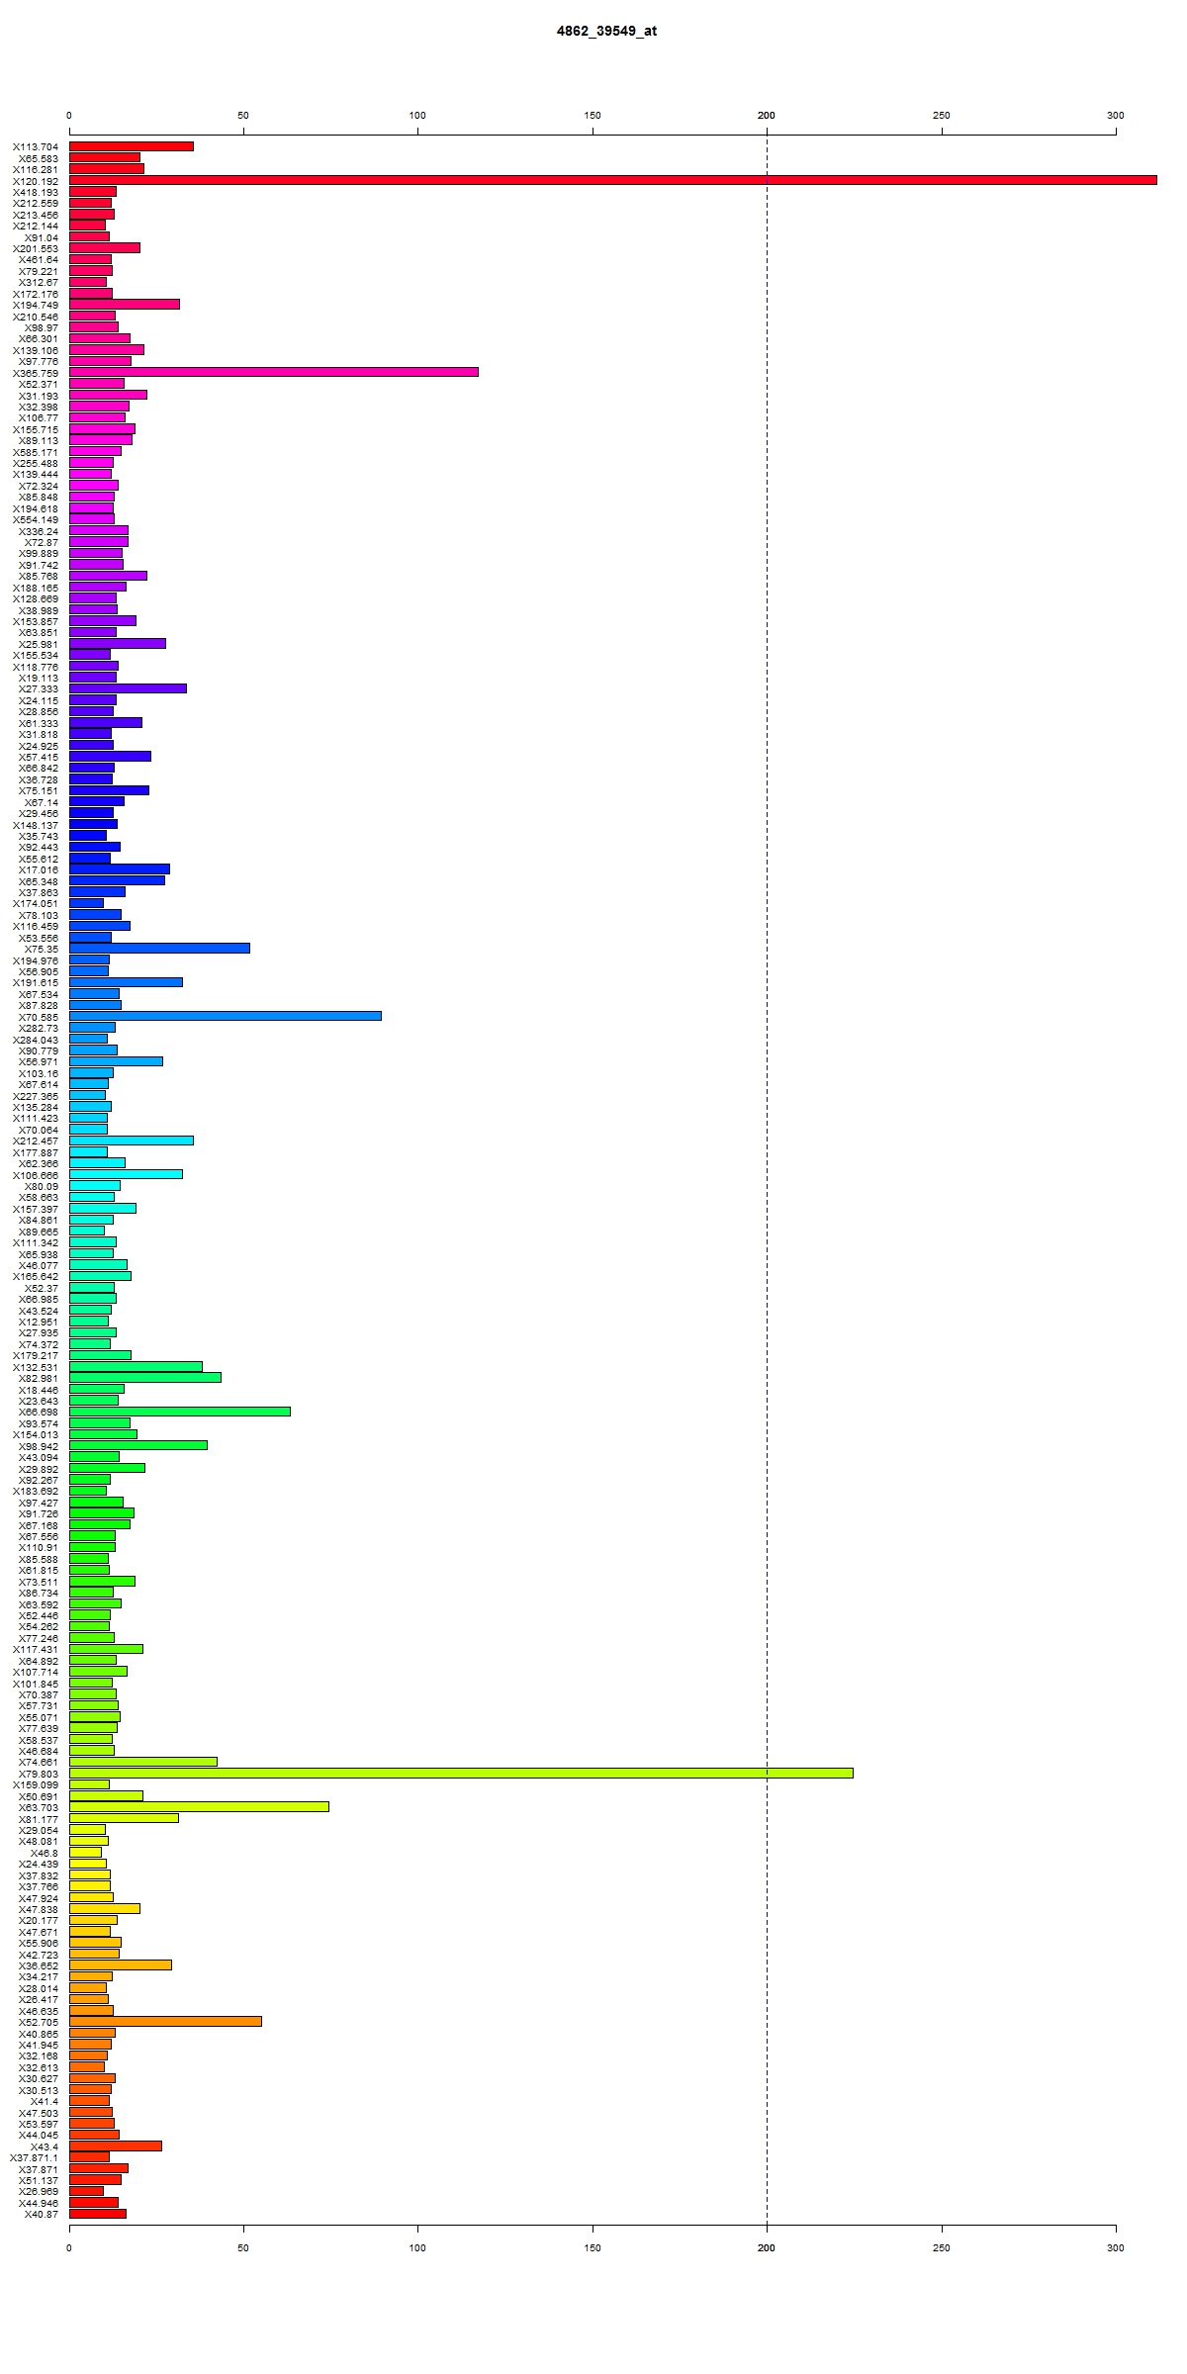Click the X37.871.1 label
The width and height of the screenshot is (1187, 2374).
click(x=35, y=2157)
